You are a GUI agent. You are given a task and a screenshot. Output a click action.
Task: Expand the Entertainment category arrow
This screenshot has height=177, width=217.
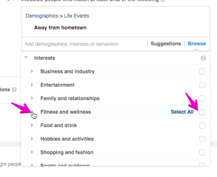click(x=32, y=85)
